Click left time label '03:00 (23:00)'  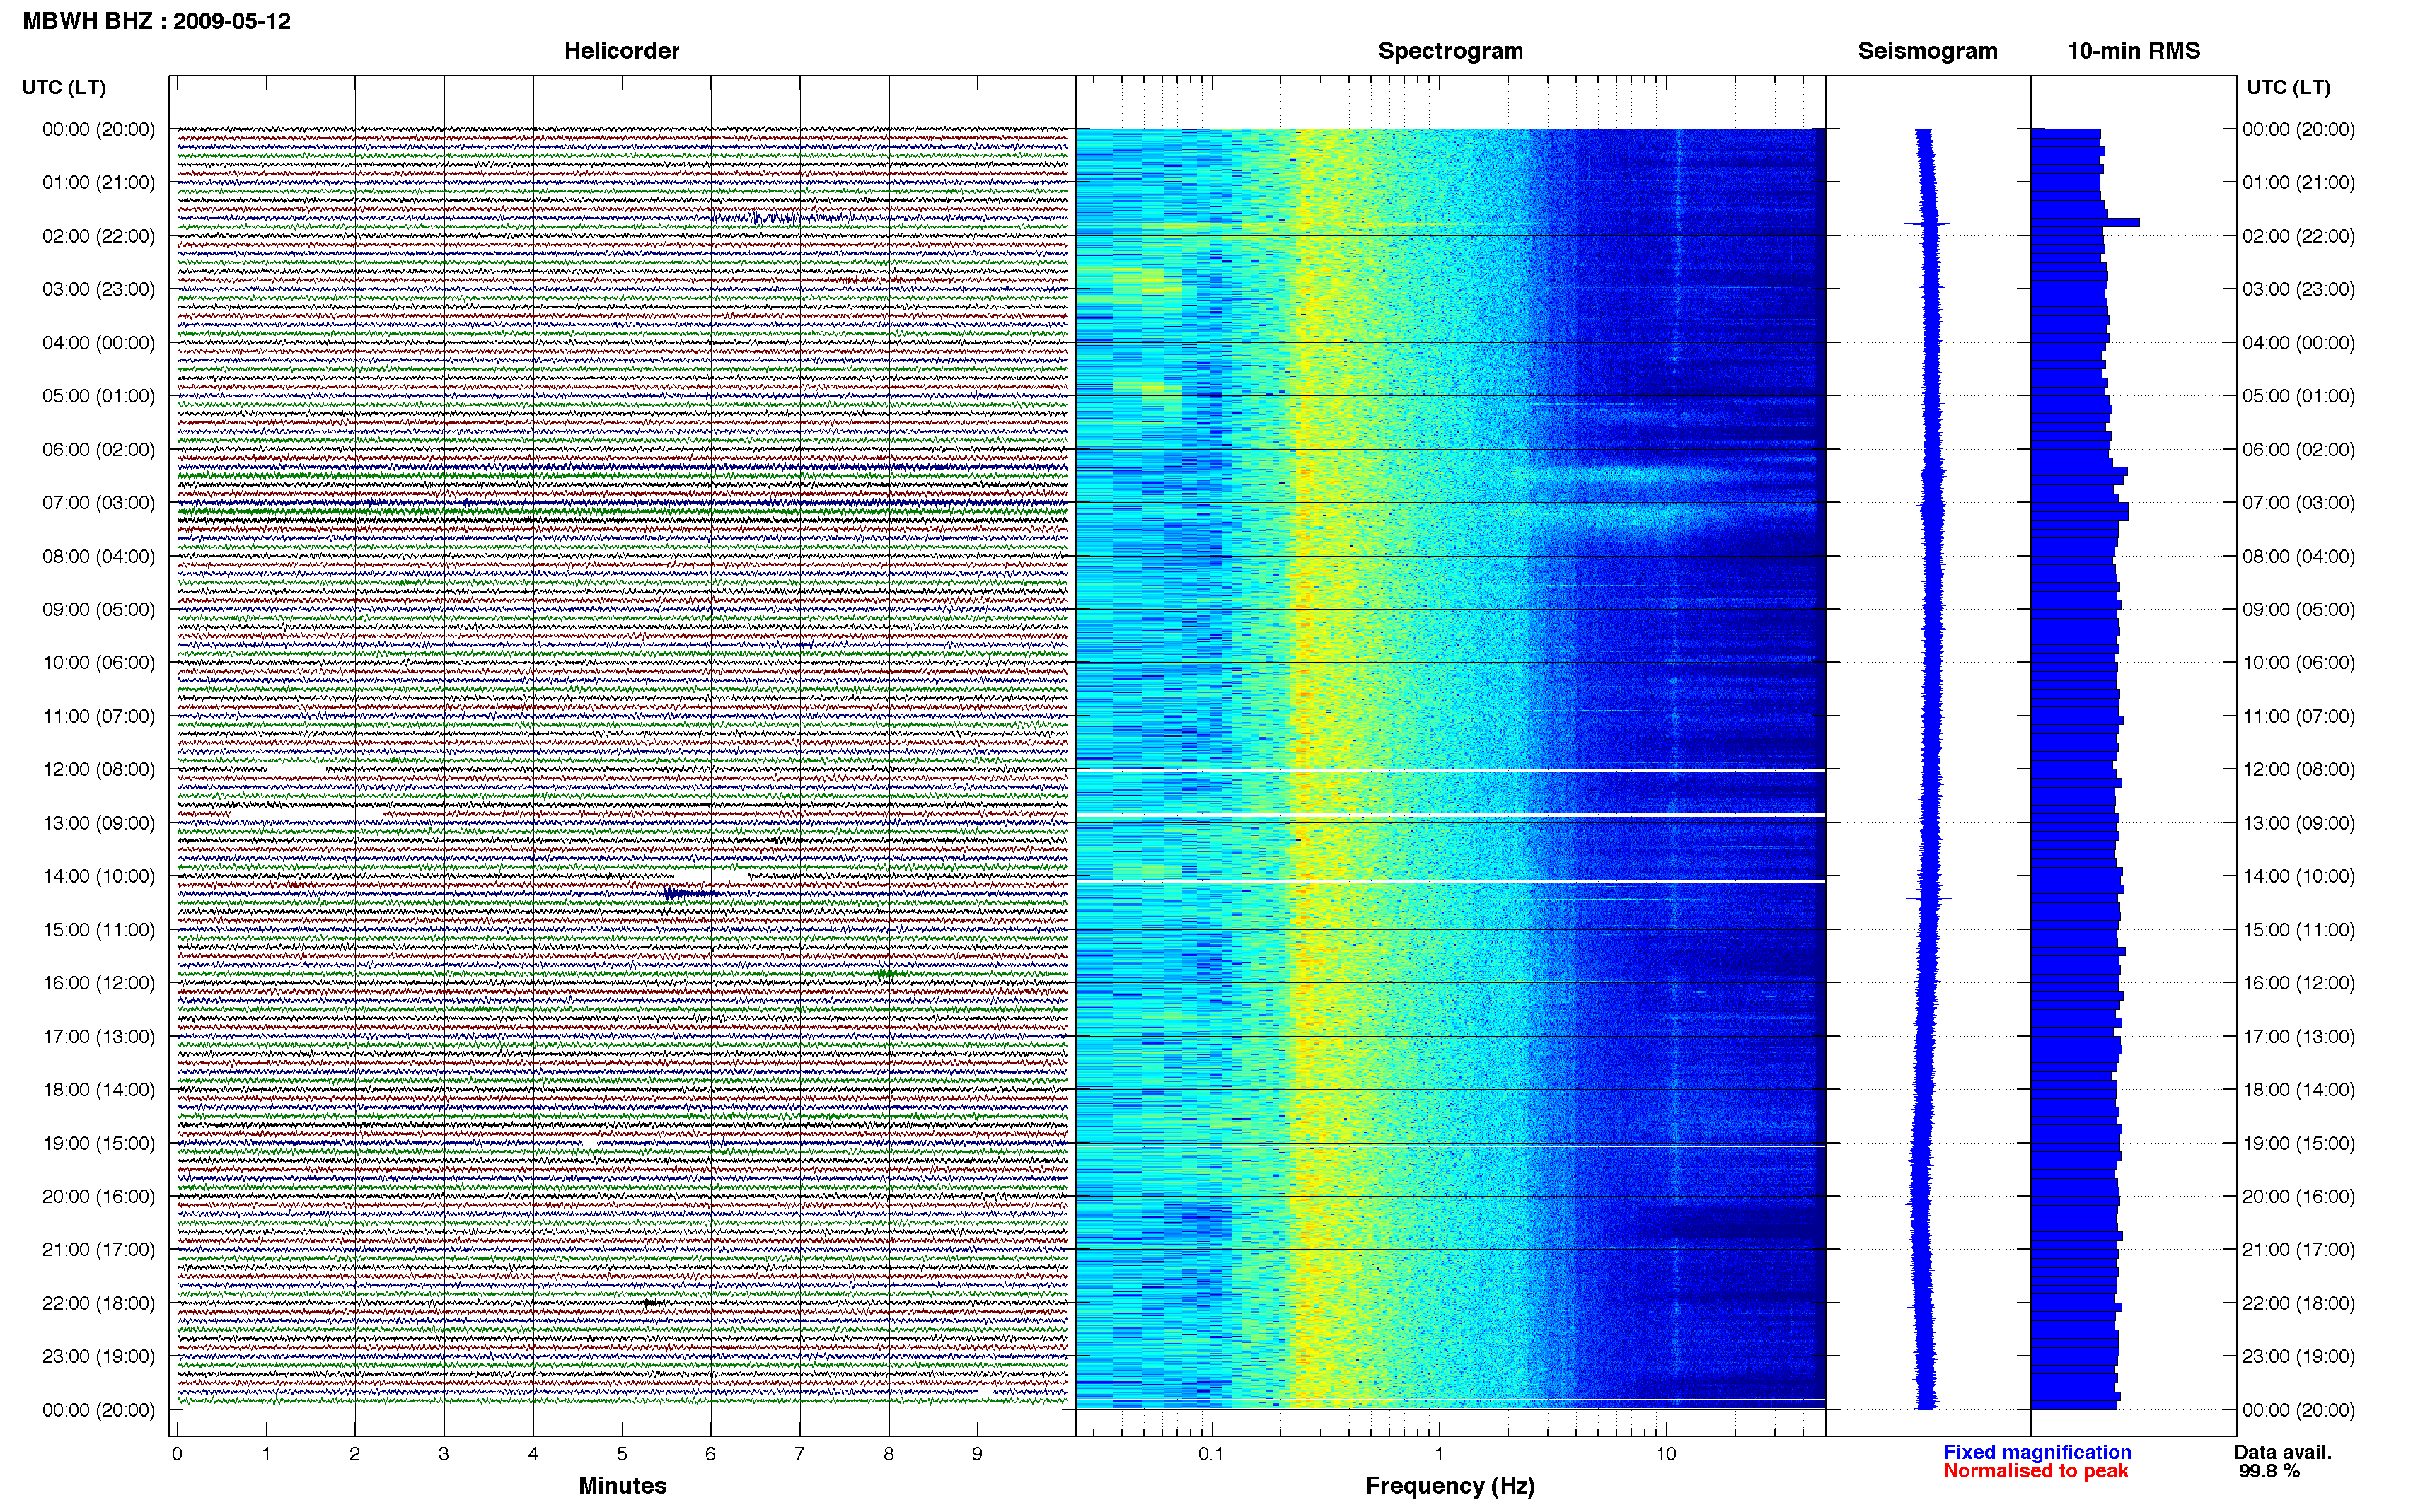(98, 289)
